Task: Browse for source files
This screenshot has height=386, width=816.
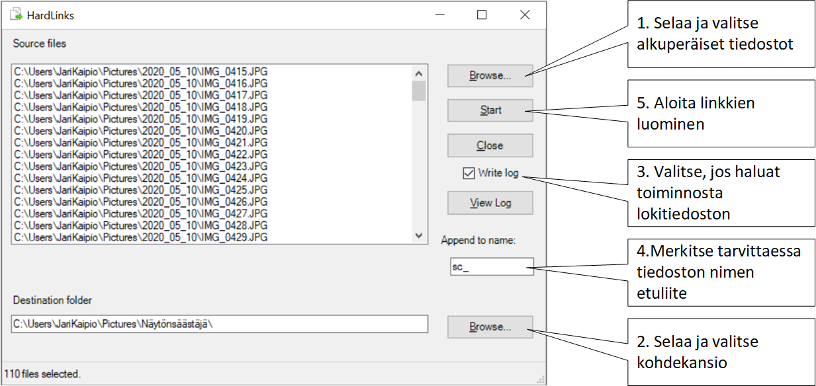Action: point(490,75)
